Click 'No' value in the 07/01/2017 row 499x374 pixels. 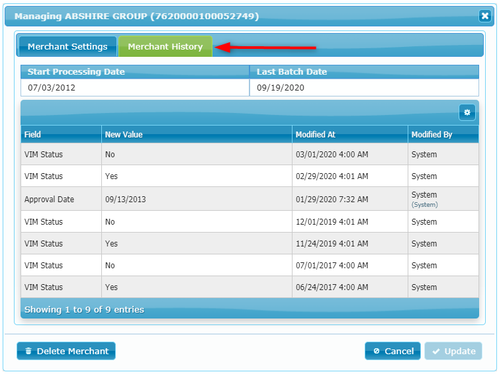coord(110,266)
